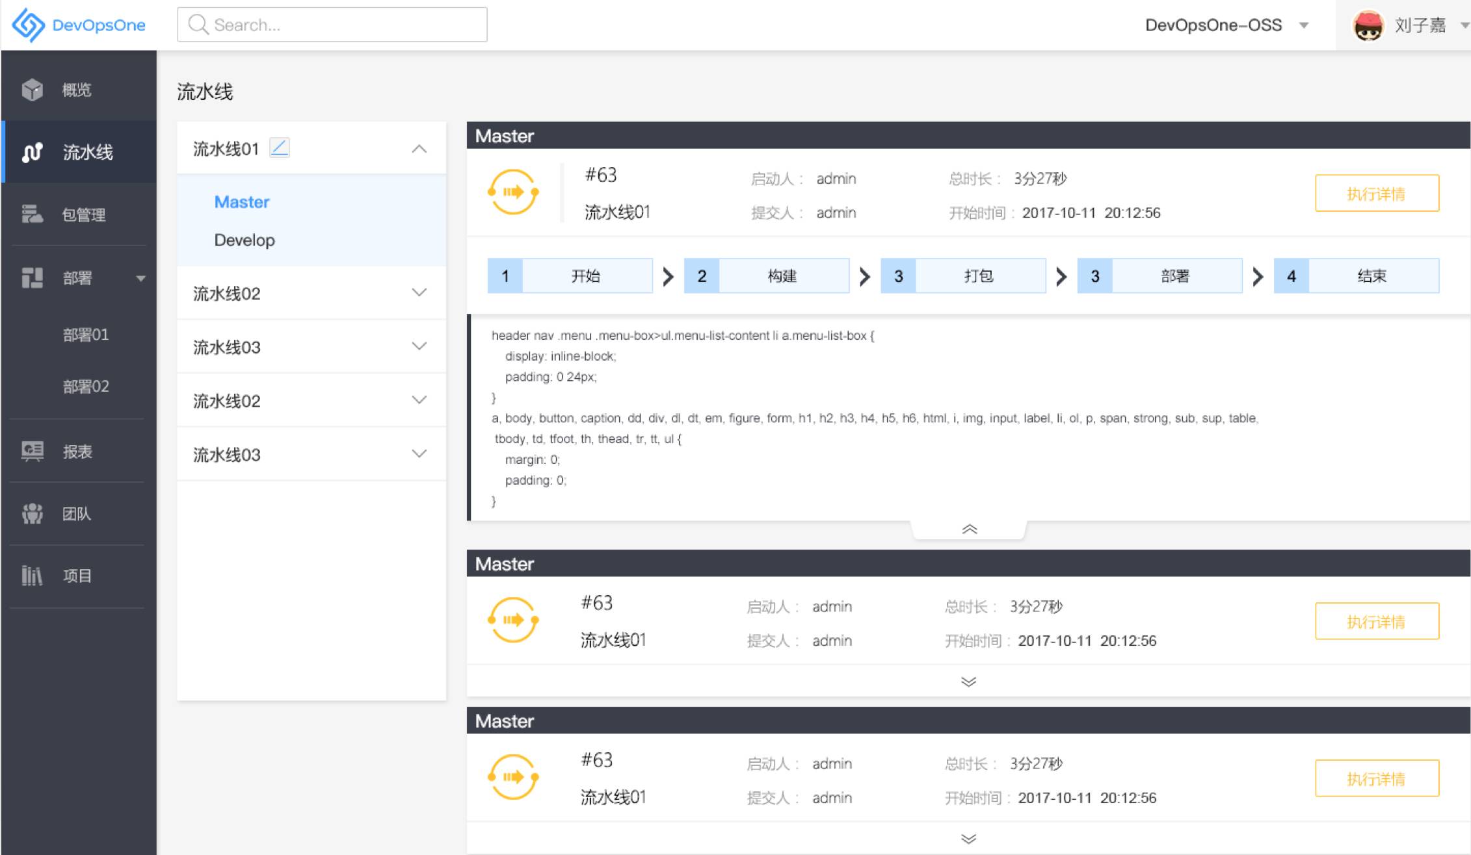This screenshot has width=1471, height=855.
Task: Click the 报表 reports icon in sidebar
Action: [x=32, y=451]
